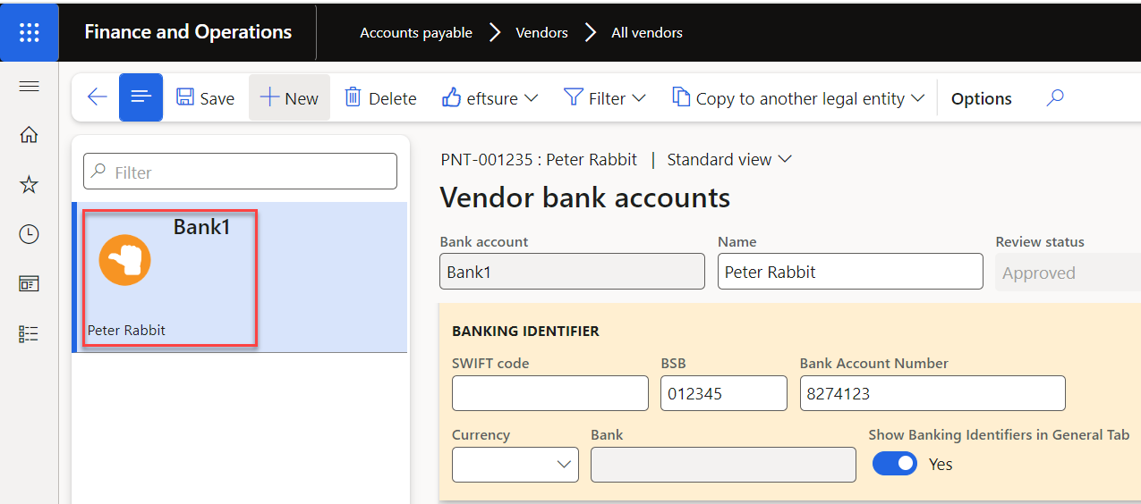This screenshot has width=1141, height=504.
Task: Expand the Filter dropdown in action pane
Action: 604,98
